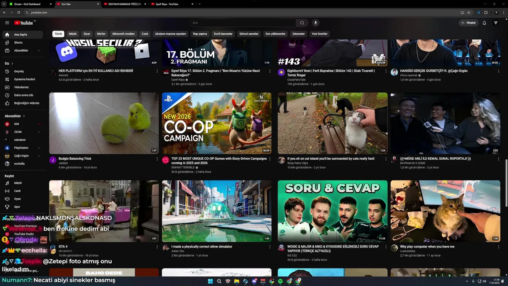Open Abonelikler in the sidebar
This screenshot has width=508, height=286.
23,50
